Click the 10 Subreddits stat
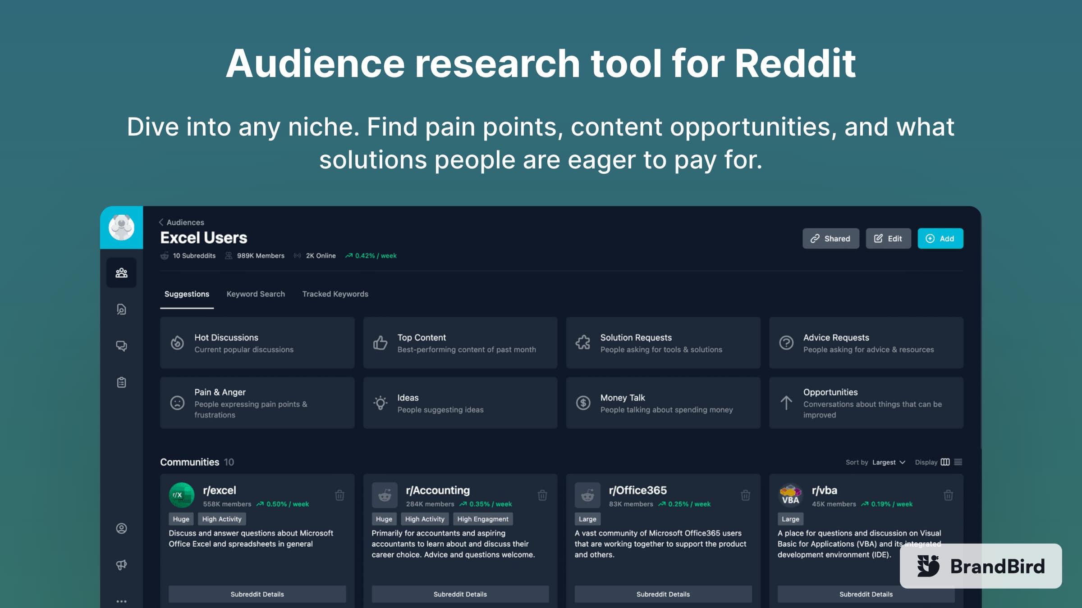This screenshot has height=608, width=1082. [x=188, y=256]
